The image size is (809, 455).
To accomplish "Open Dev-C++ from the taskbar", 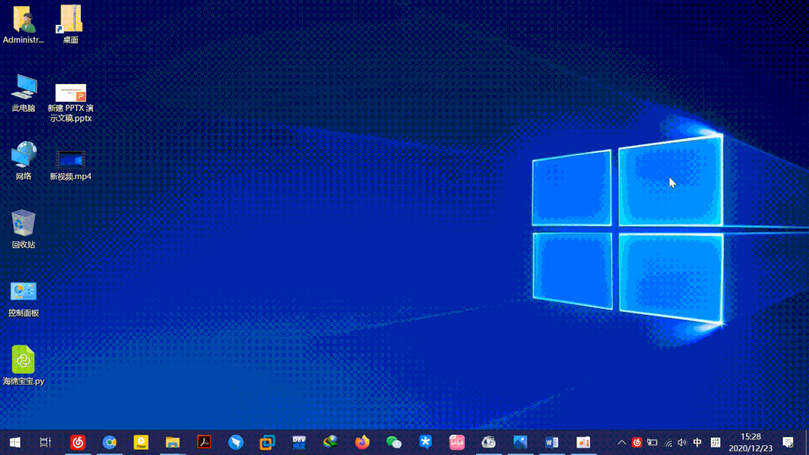I will click(x=299, y=442).
